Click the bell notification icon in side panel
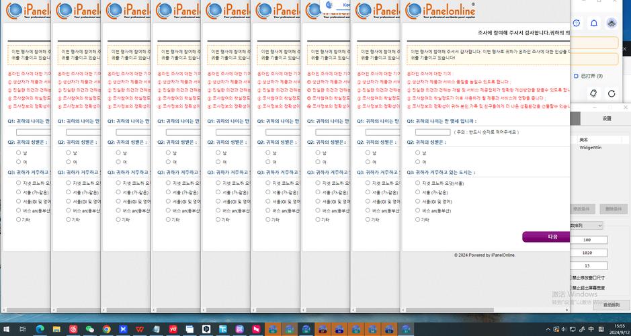This screenshot has width=631, height=336. [593, 23]
